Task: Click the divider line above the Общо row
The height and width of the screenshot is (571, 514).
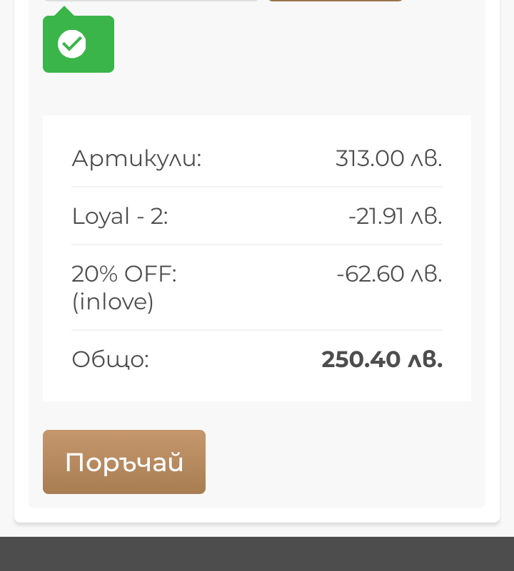Action: [257, 330]
